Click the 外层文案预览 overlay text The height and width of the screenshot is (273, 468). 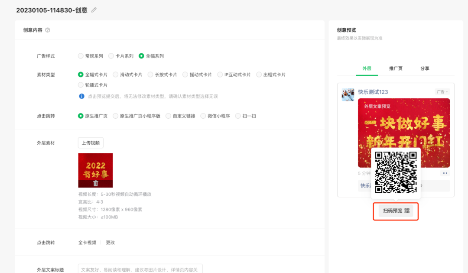[377, 107]
